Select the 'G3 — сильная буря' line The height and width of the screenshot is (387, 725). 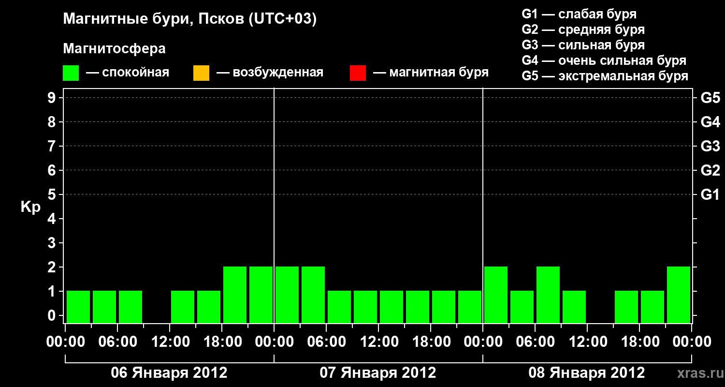click(583, 45)
